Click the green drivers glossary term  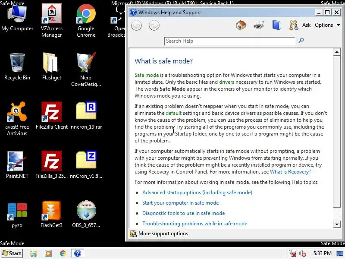227,82
